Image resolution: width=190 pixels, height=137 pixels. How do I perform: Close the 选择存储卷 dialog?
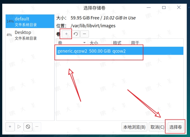click(179, 7)
